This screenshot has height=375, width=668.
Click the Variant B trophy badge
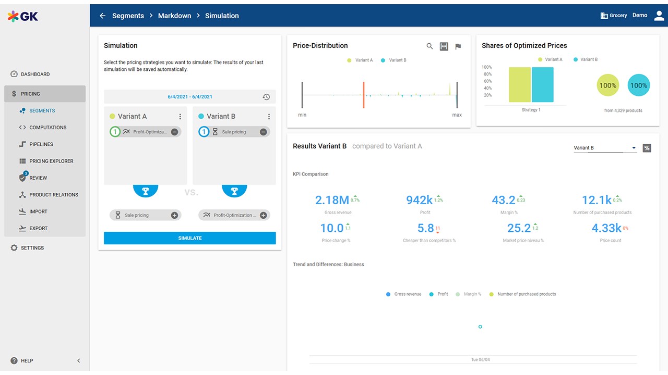(x=234, y=191)
